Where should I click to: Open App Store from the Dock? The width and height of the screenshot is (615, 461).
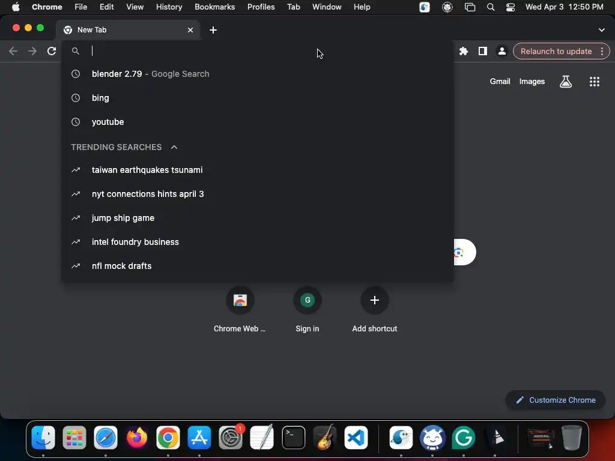point(199,438)
